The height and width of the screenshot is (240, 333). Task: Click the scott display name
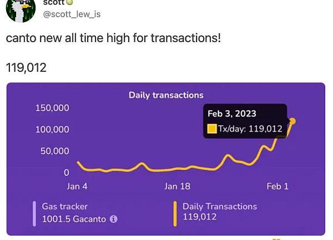[x=53, y=2]
